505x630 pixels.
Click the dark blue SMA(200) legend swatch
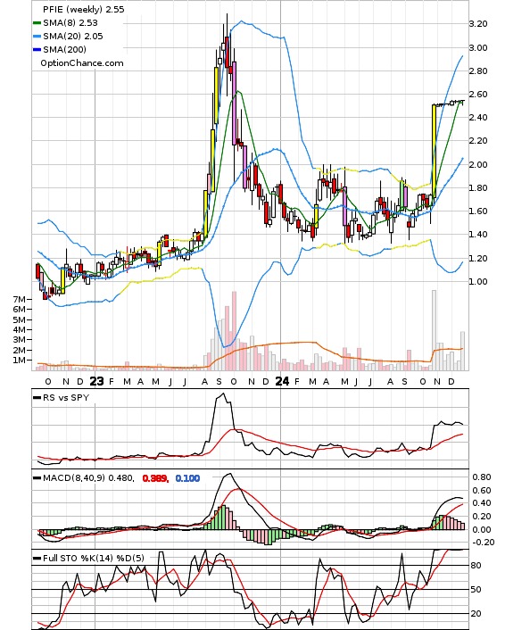tap(37, 49)
